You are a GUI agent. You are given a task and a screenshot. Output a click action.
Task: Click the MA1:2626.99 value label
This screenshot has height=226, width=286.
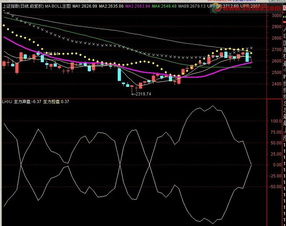click(85, 6)
